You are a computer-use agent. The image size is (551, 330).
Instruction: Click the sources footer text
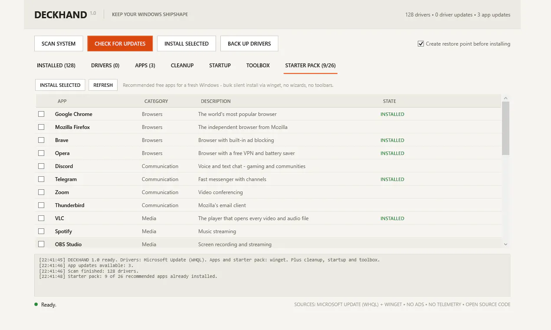[x=402, y=304]
